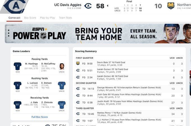191x126 pixels.
Task: Click Z. Zinicola's number 22 jersey icon
Action: [62, 105]
